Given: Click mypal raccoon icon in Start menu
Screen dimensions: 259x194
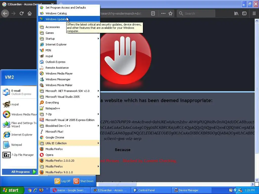Looking at the screenshot, I should point(6,104).
